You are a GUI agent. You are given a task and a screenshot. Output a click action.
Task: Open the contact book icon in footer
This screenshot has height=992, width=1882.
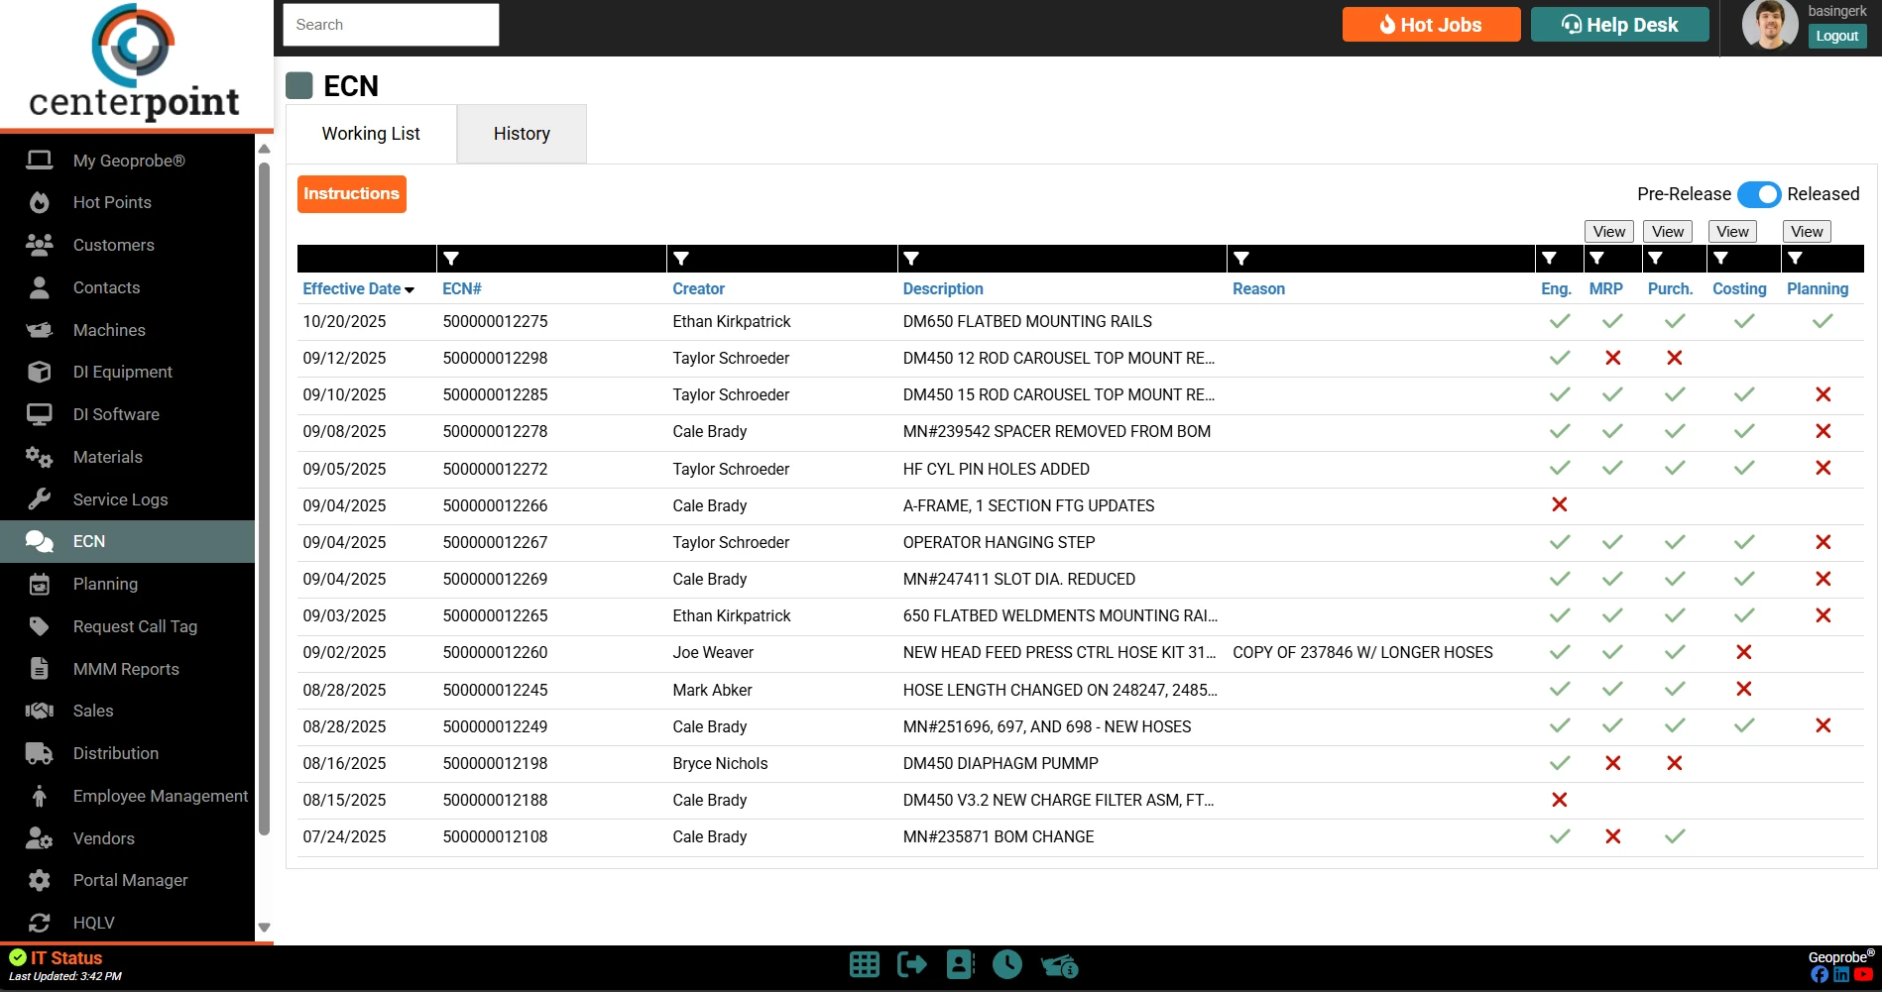960,964
